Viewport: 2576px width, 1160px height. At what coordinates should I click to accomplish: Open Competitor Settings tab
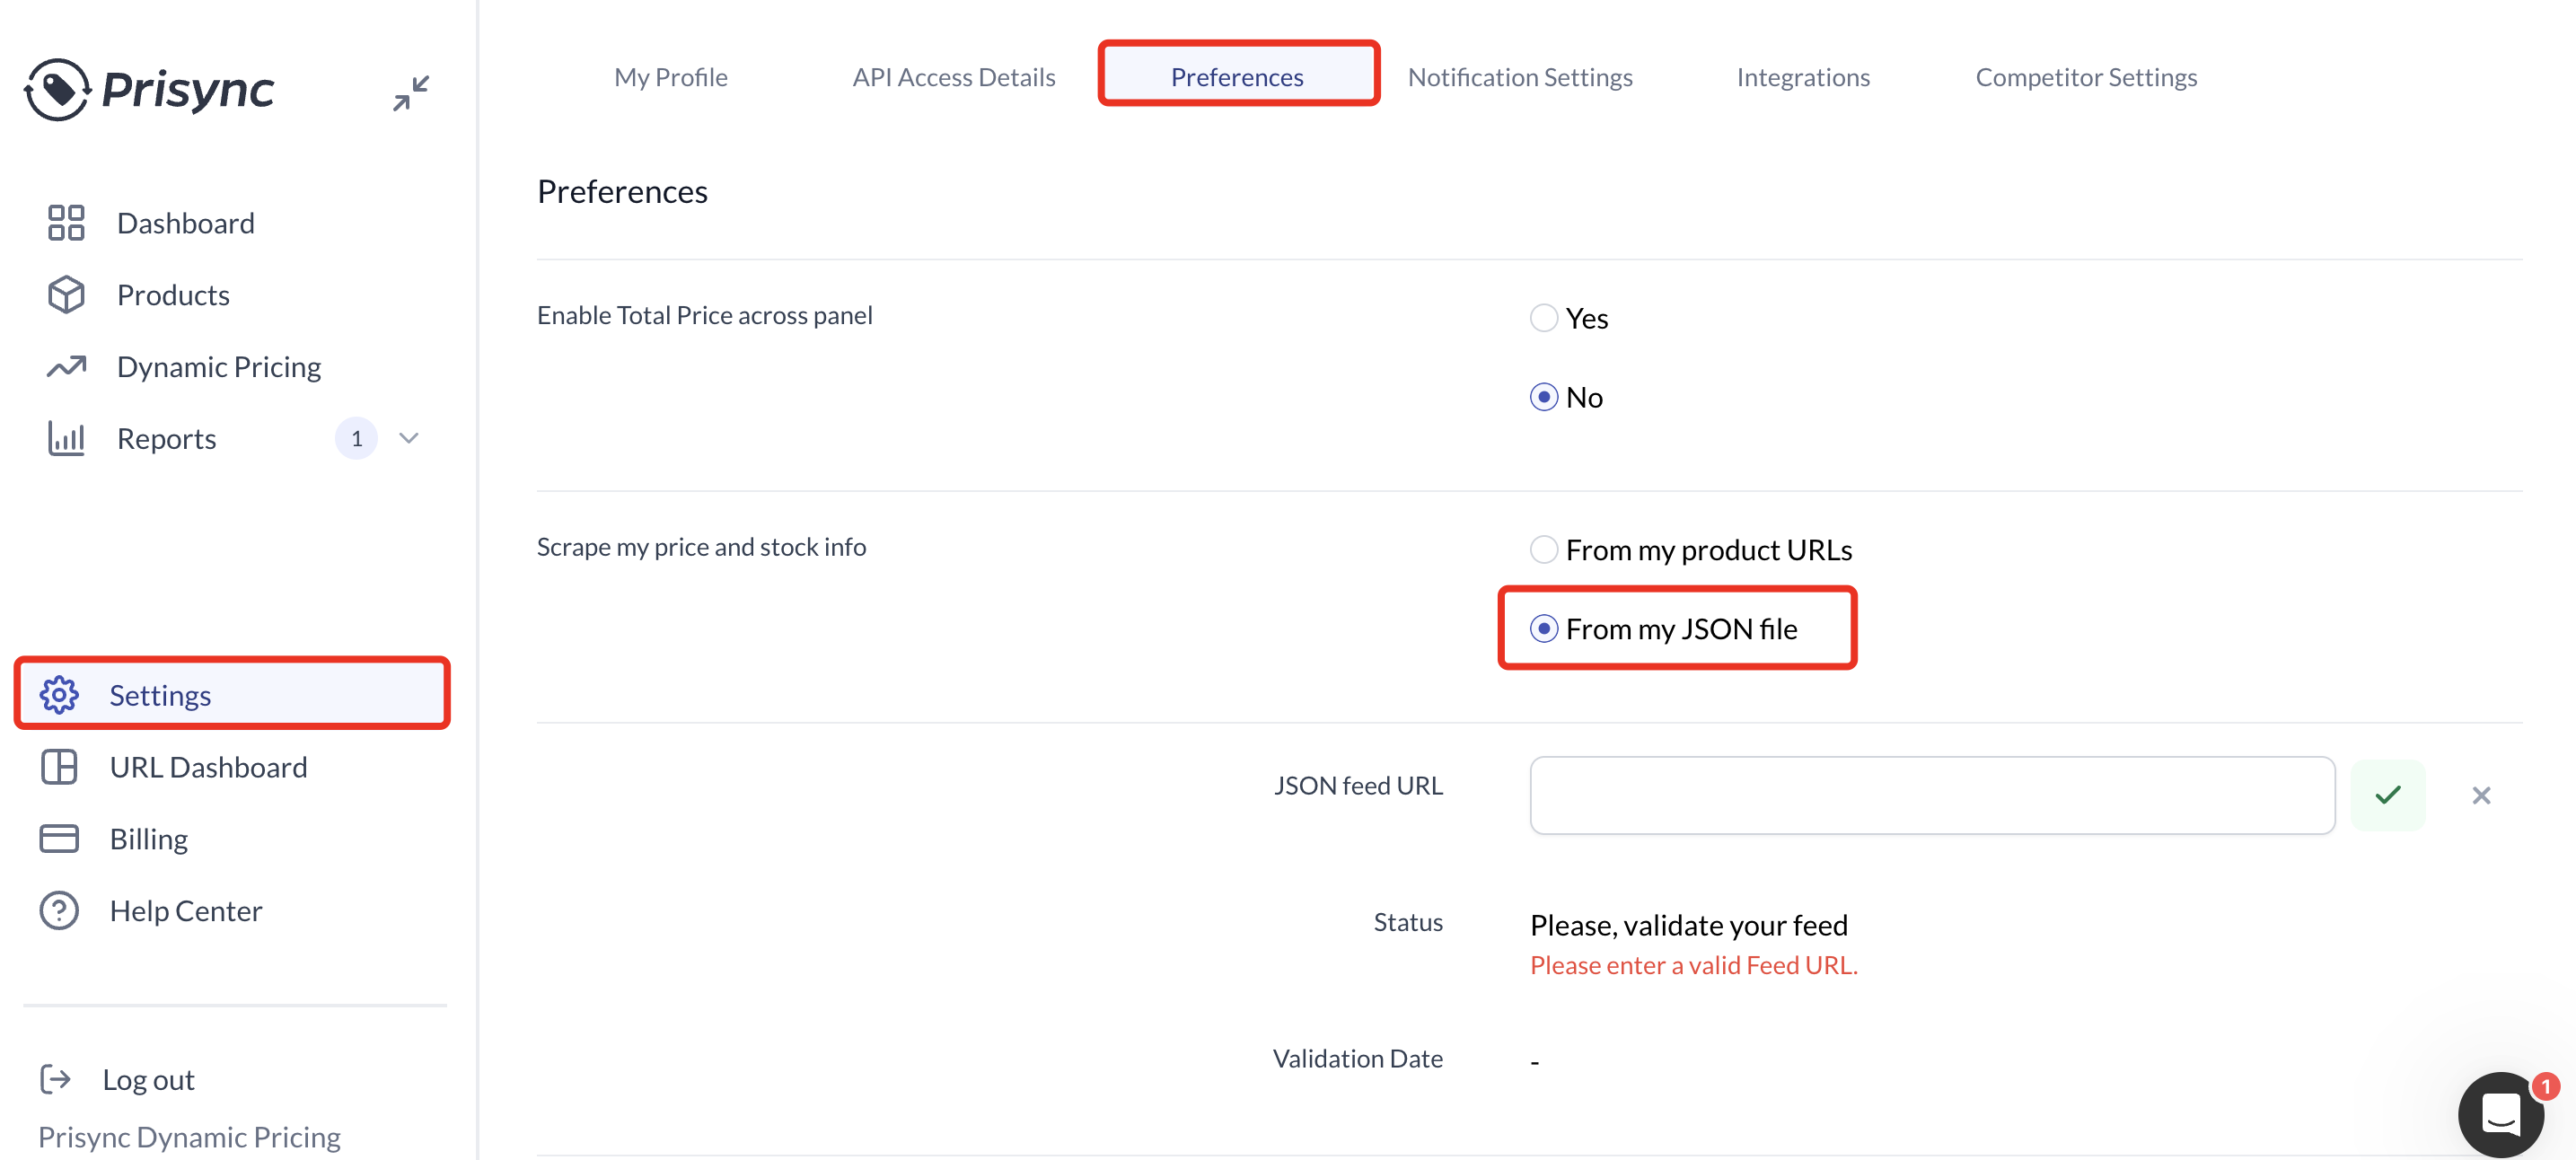pyautogui.click(x=2086, y=77)
